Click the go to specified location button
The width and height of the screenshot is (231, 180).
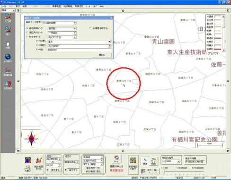(x=93, y=168)
